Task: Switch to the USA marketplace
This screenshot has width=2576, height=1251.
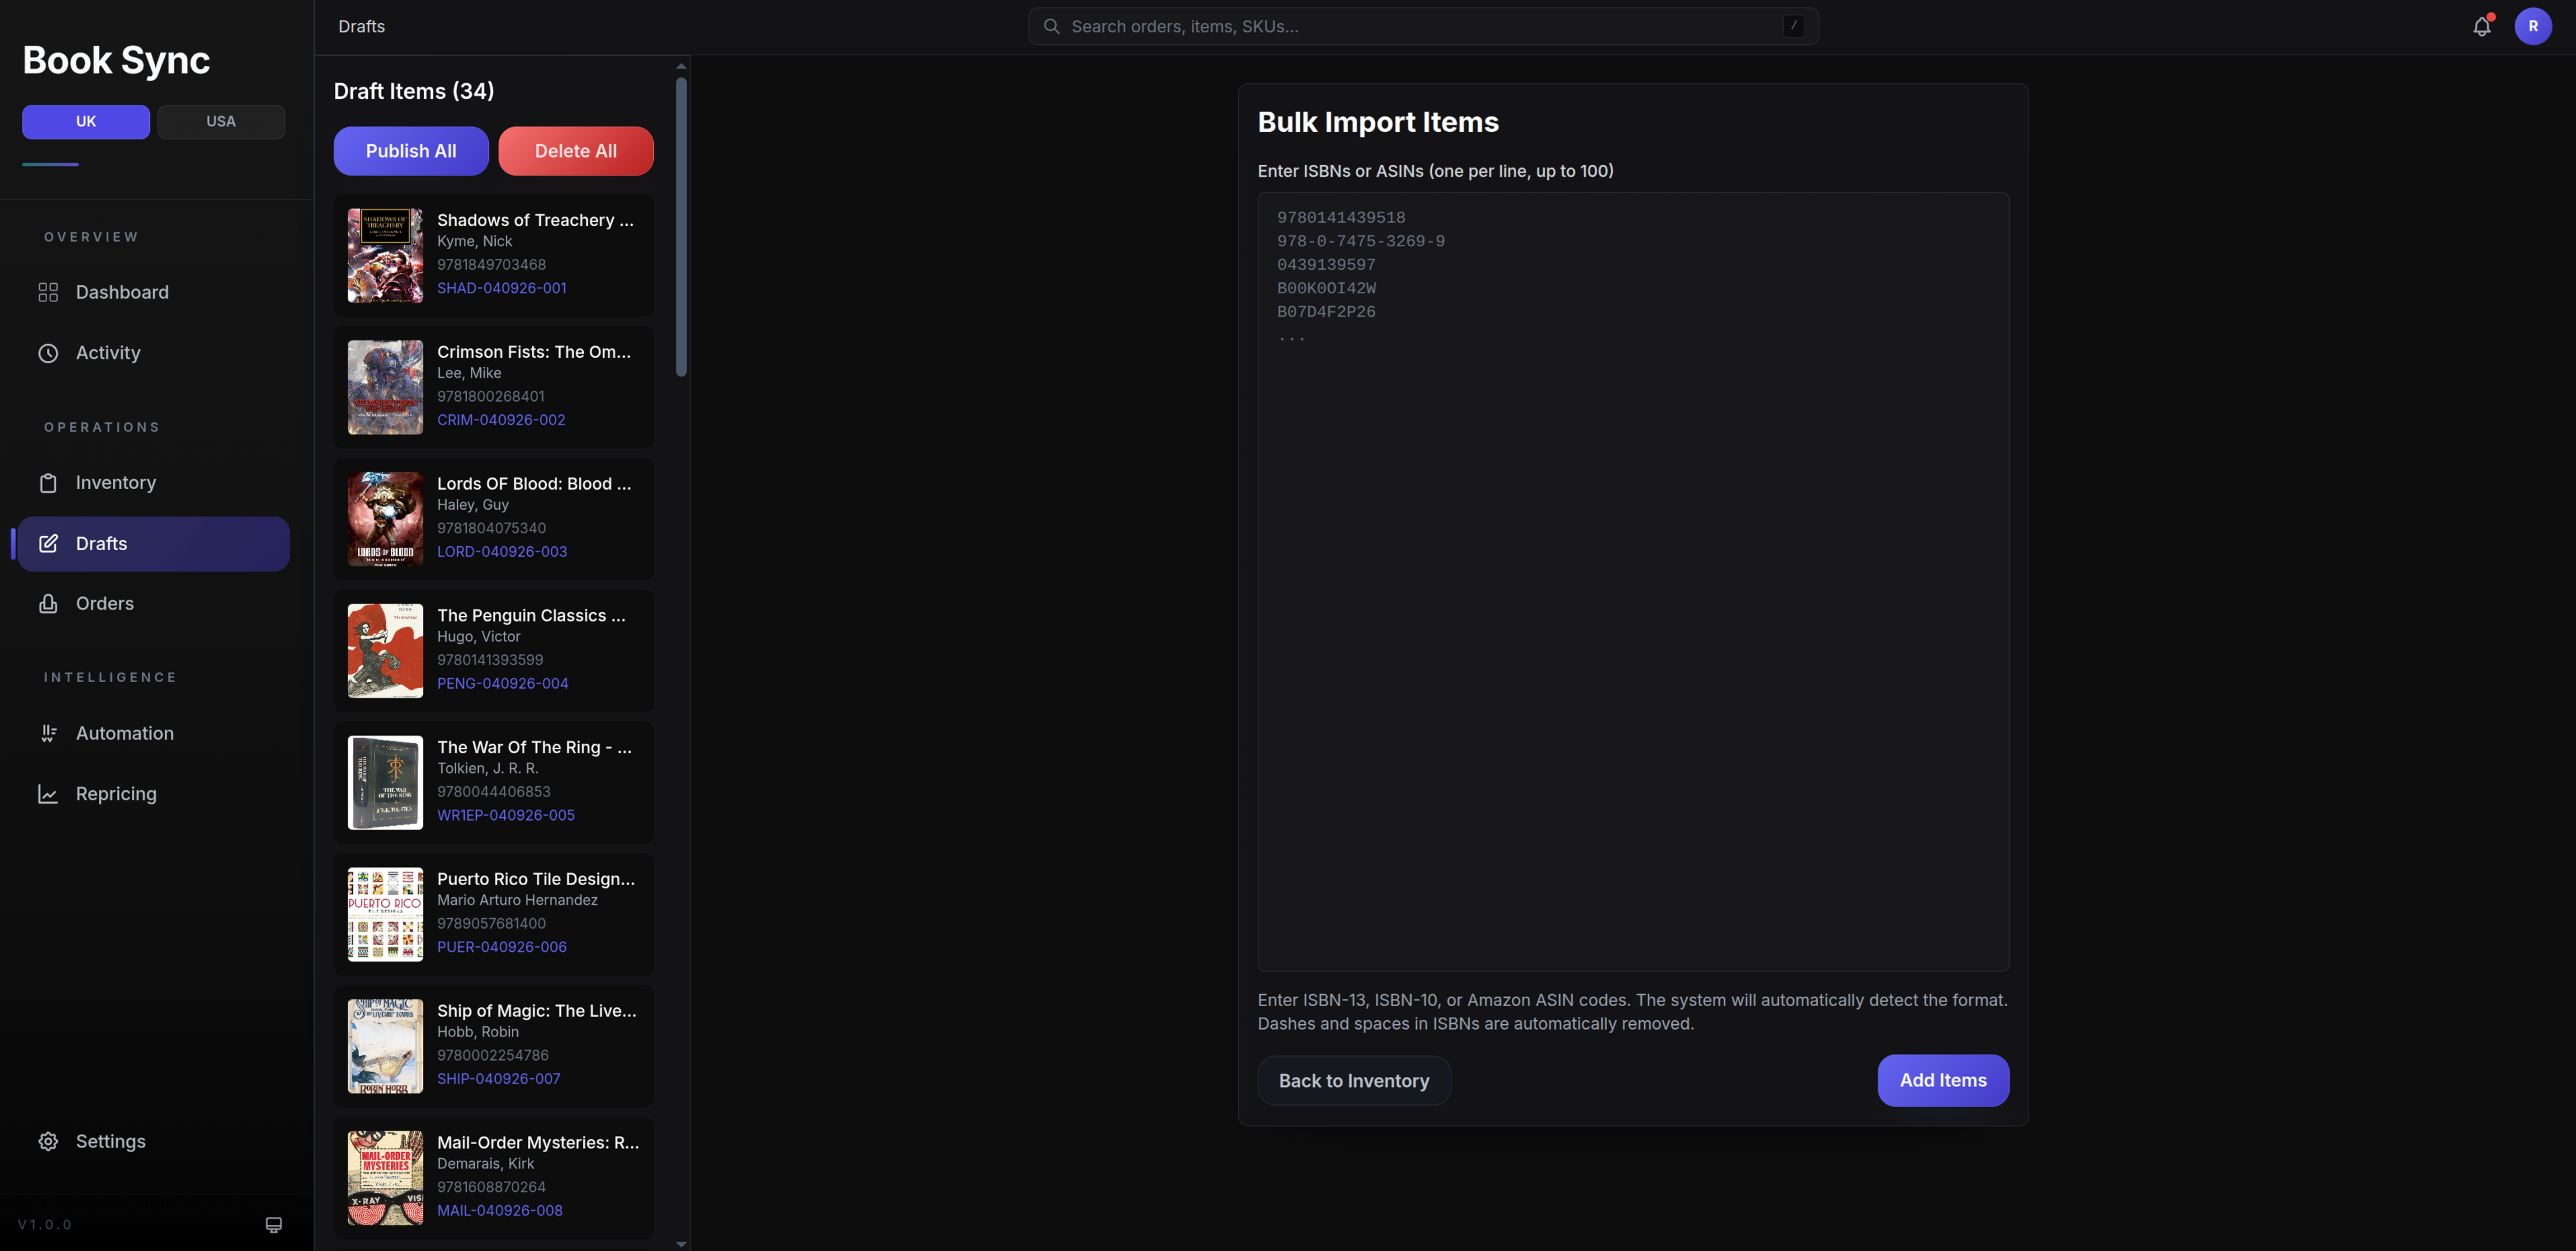Action: coord(221,121)
